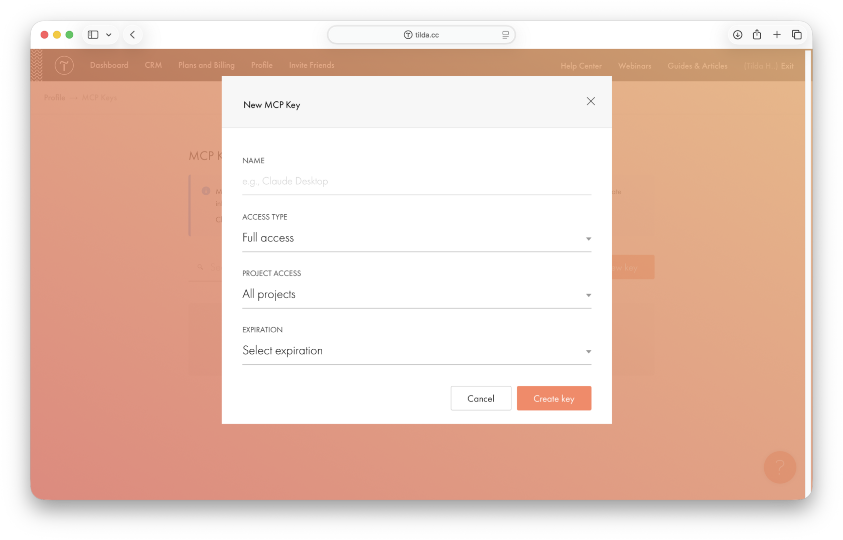Image resolution: width=843 pixels, height=540 pixels.
Task: Show tab overview icon
Action: 797,35
